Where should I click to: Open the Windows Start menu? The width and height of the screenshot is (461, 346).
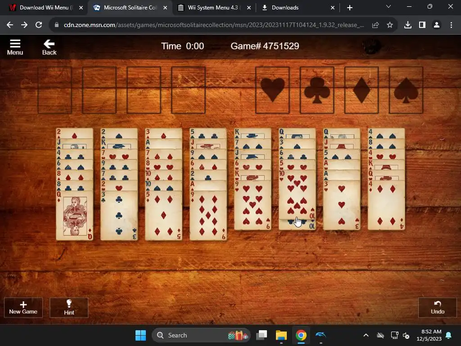pyautogui.click(x=140, y=335)
